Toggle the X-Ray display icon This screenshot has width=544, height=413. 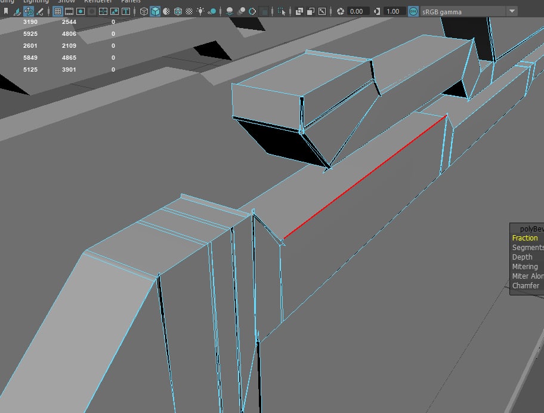point(299,11)
